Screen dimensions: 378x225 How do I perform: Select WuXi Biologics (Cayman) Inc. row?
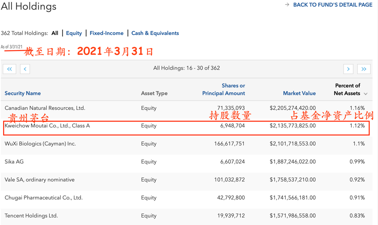point(40,144)
